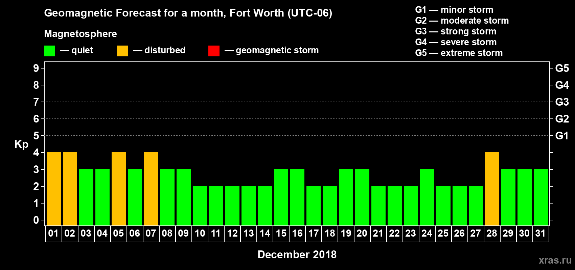This screenshot has height=270, width=575.
Task: Click the day label 29 on the axis
Action: [508, 233]
